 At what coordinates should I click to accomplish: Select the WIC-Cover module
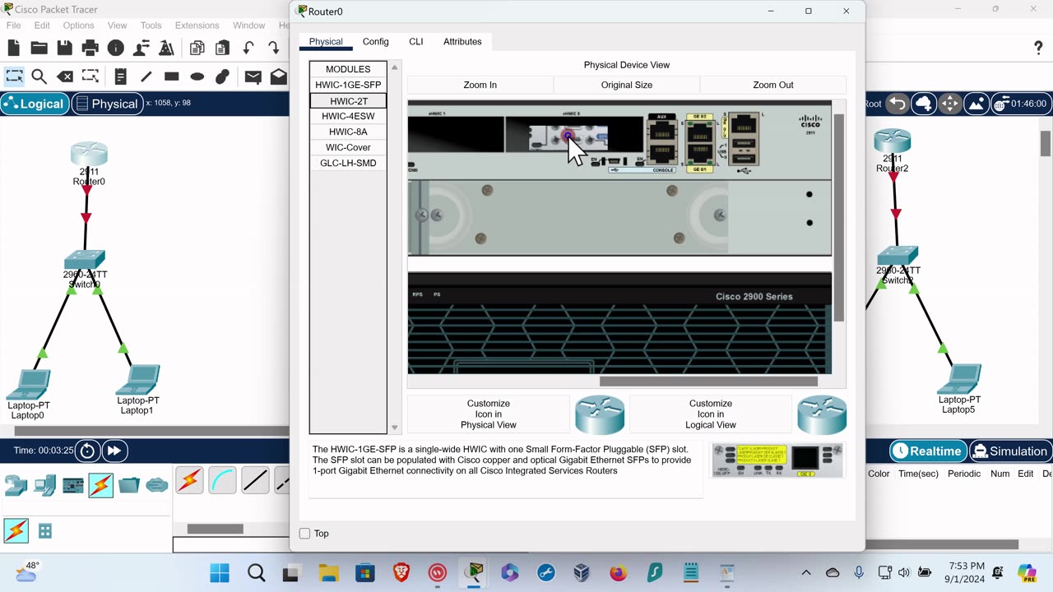(x=348, y=147)
